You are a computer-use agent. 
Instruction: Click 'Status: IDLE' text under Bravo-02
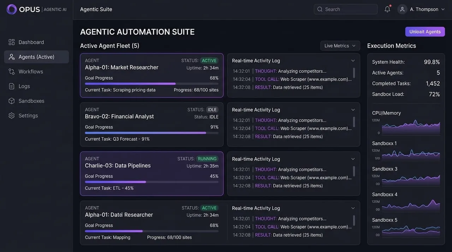(206, 117)
